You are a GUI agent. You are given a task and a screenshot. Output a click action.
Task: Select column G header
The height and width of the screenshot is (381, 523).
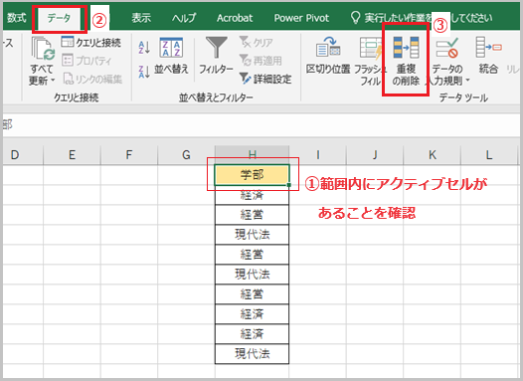click(x=186, y=155)
